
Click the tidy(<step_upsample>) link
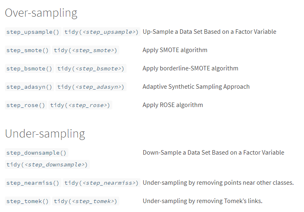tap(101, 32)
